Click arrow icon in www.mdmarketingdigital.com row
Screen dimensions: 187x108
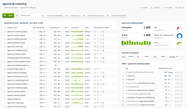pos(181,94)
